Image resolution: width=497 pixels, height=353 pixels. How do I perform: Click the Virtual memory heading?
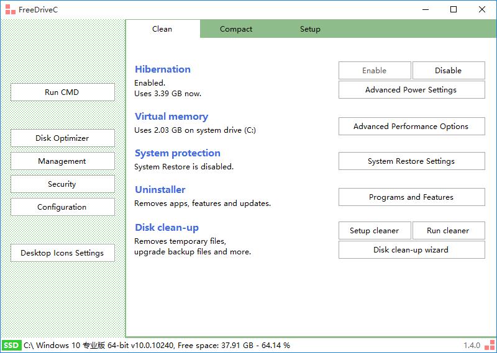tap(171, 117)
